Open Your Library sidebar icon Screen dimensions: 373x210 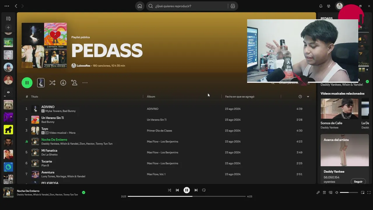[x=8, y=18]
